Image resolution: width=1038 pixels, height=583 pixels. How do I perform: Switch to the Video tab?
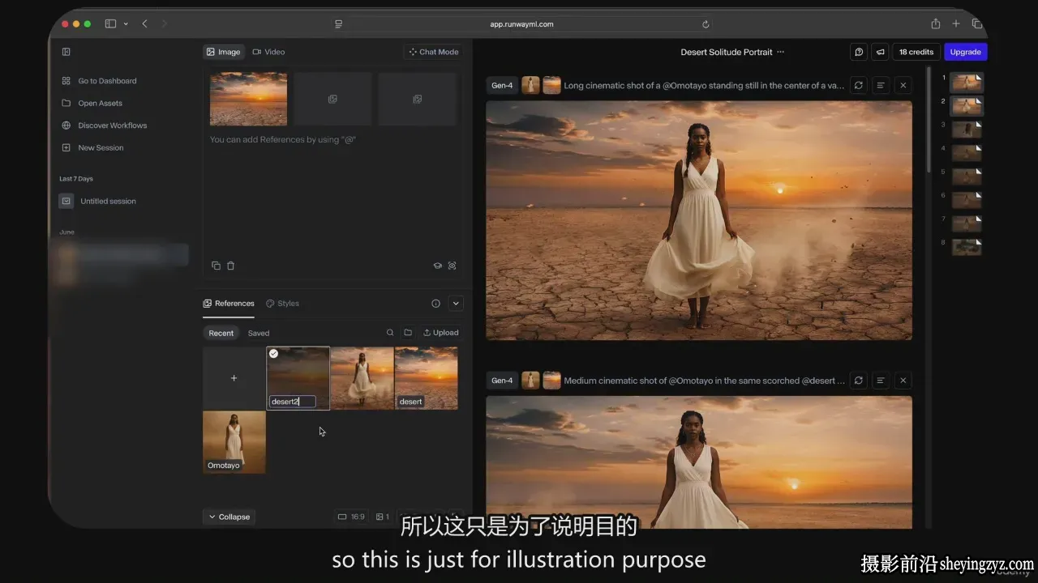pos(268,52)
